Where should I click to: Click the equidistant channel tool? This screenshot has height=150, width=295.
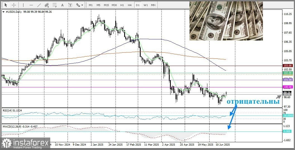click(47, 5)
